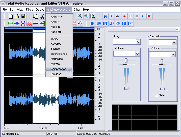Screen dimensions: 181x137
Task: Click the red waveform effect icon
Action: pyautogui.click(x=30, y=23)
